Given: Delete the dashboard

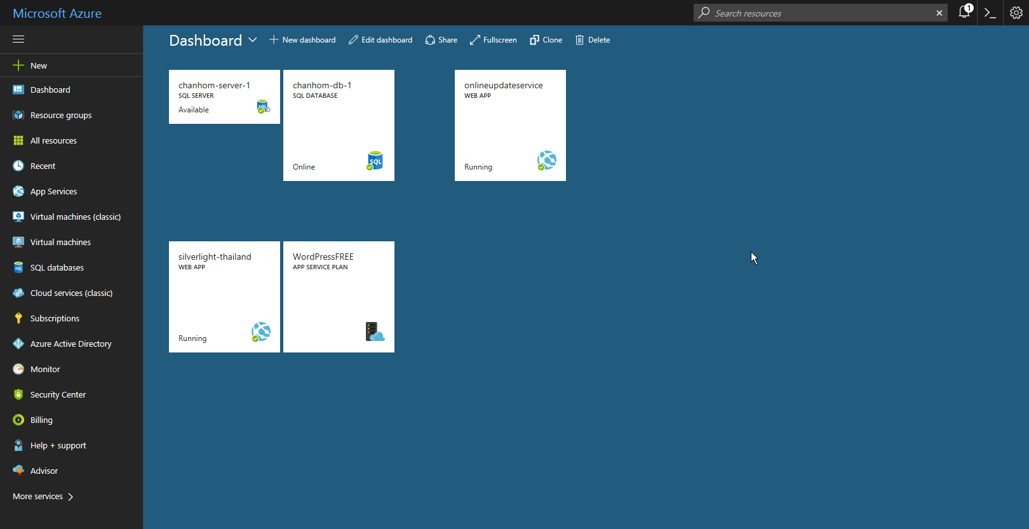Looking at the screenshot, I should [593, 40].
